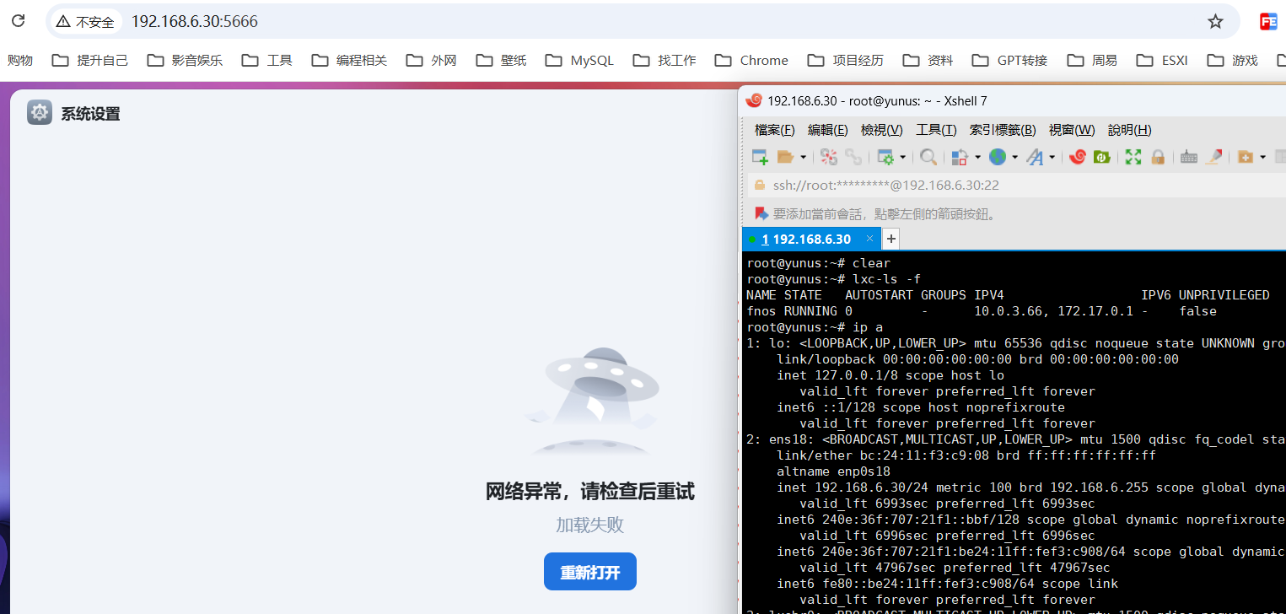Image resolution: width=1286 pixels, height=614 pixels.
Task: Click the highlighter pen icon in Xshell toolbar
Action: [1214, 157]
